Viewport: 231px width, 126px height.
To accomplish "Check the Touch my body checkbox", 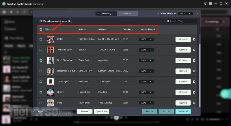I will [41, 50].
